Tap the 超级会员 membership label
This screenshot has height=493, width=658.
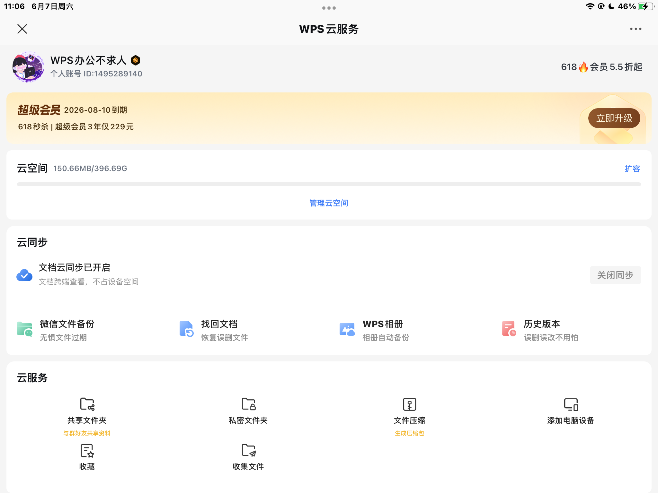click(39, 110)
